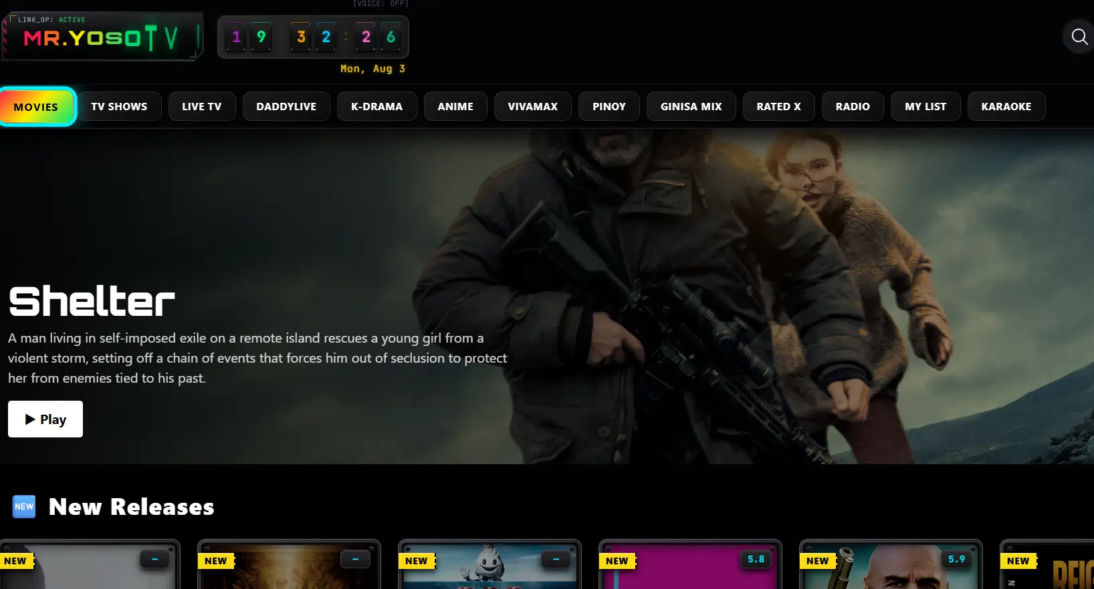Click NEW badge on the 5.9-rated card
1094x589 pixels.
click(818, 561)
